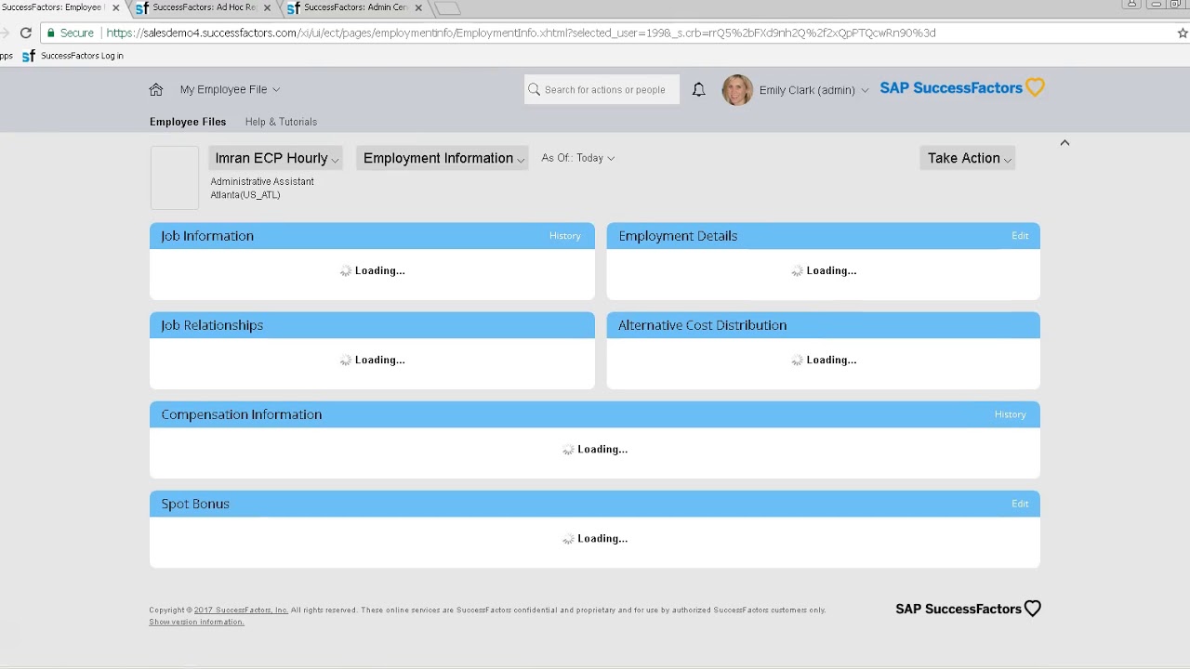This screenshot has width=1190, height=669.
Task: Go to the Home icon
Action: (156, 89)
